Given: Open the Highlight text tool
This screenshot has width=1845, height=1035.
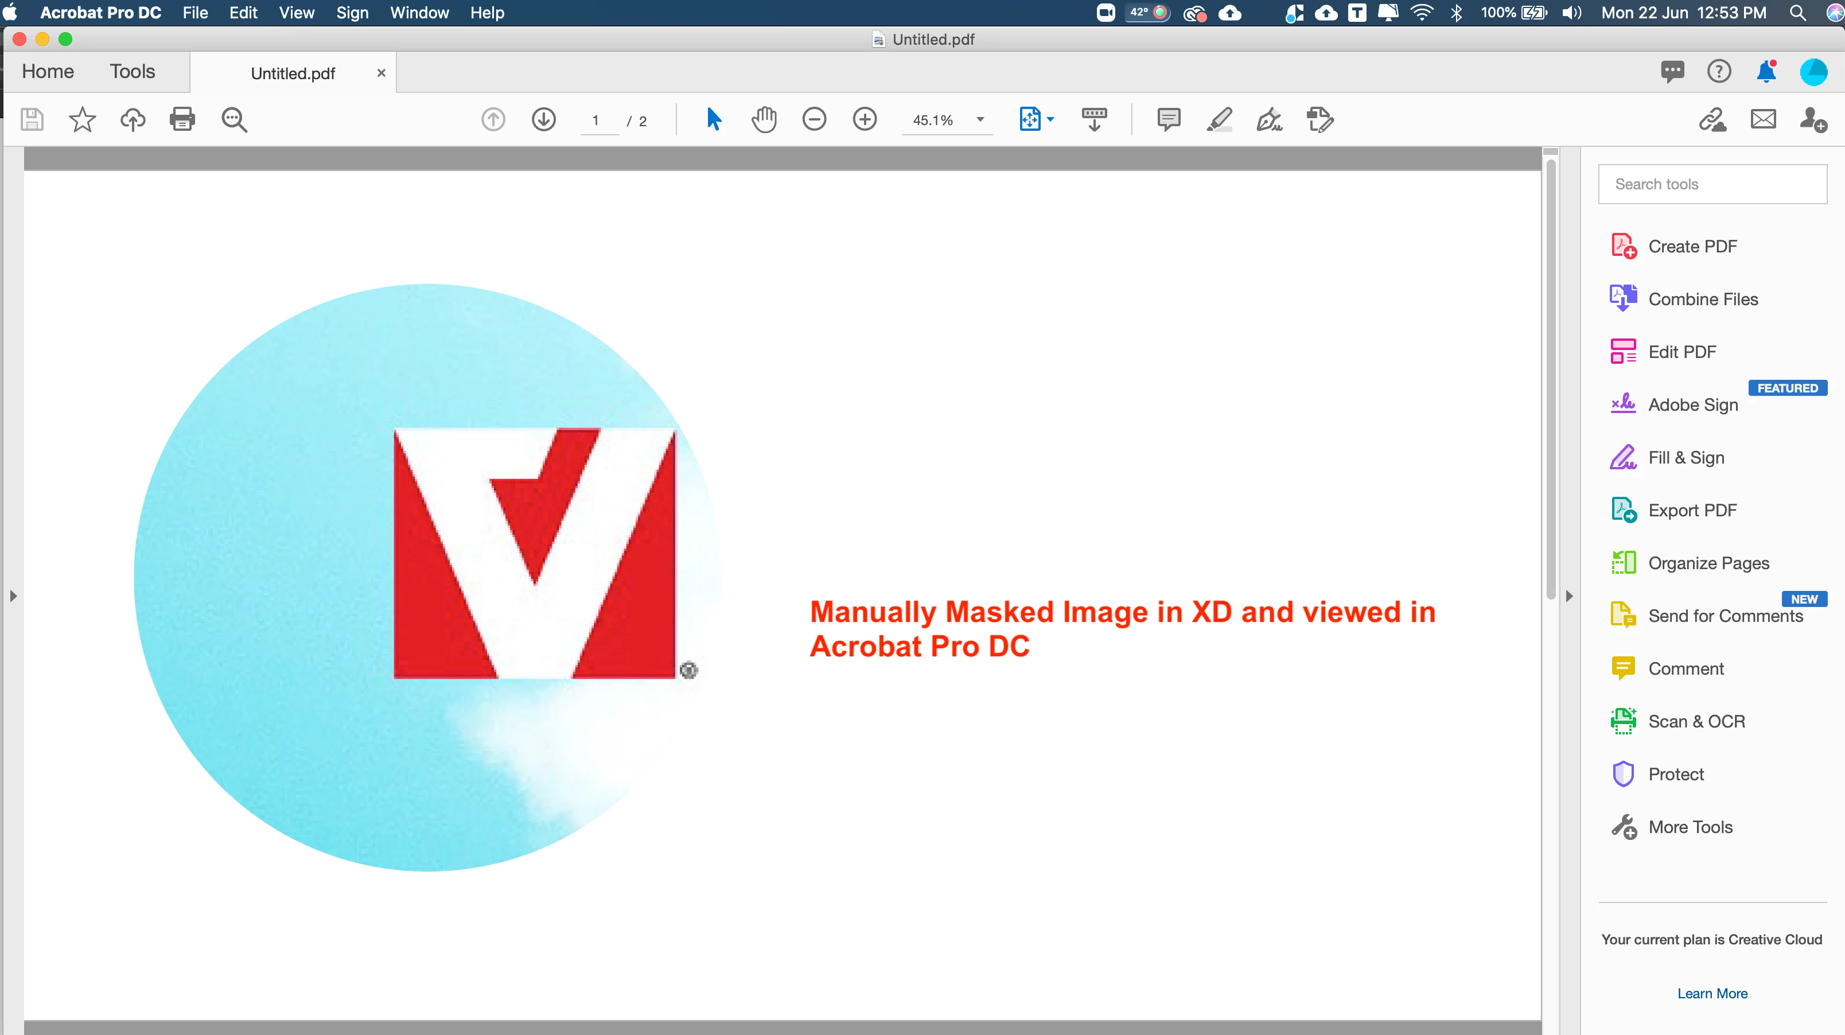Looking at the screenshot, I should tap(1219, 119).
